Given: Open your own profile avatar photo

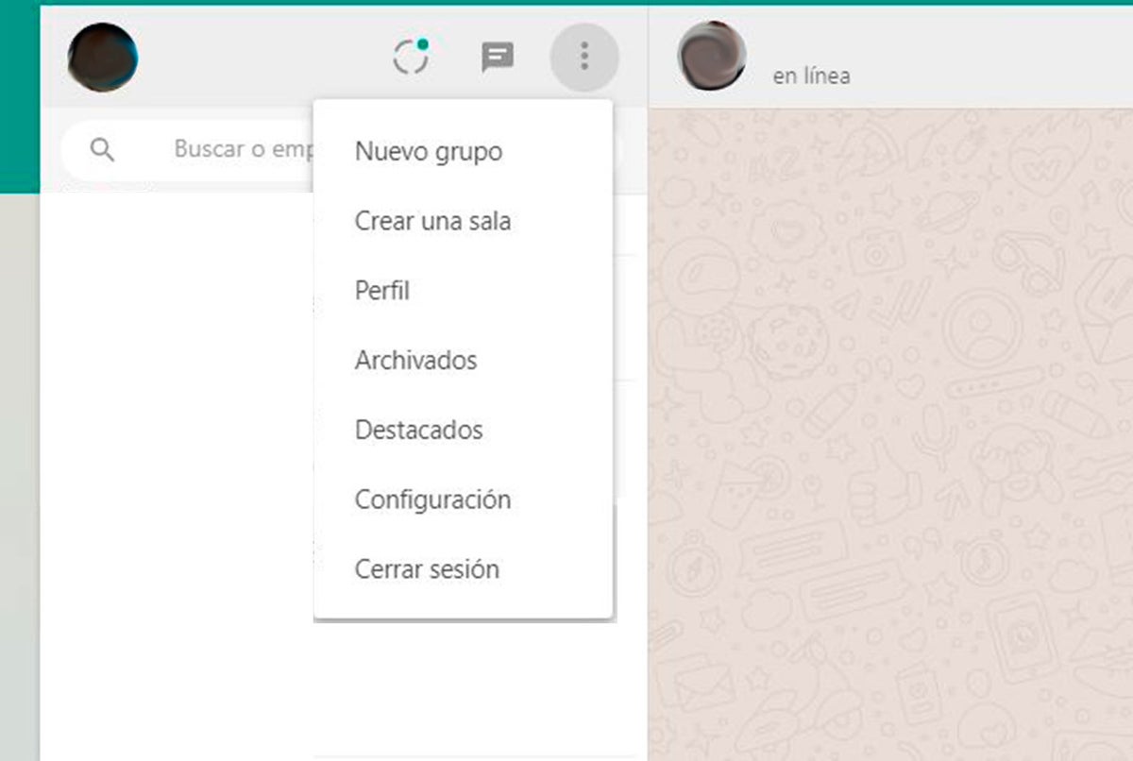Looking at the screenshot, I should [103, 58].
